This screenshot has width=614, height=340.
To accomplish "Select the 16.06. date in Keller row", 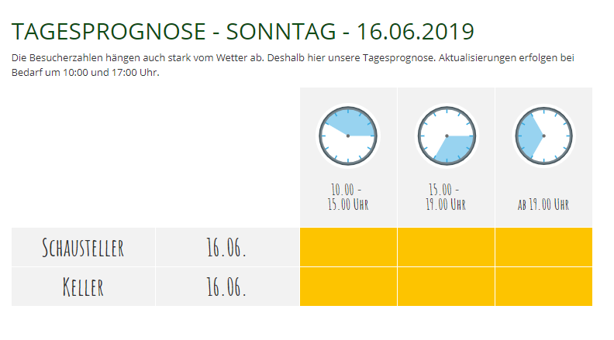I will [226, 287].
